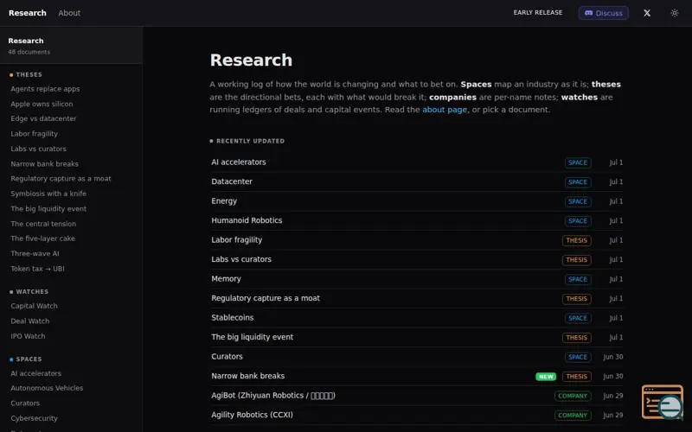Select The central tension thesis
The height and width of the screenshot is (432, 692).
coord(43,224)
